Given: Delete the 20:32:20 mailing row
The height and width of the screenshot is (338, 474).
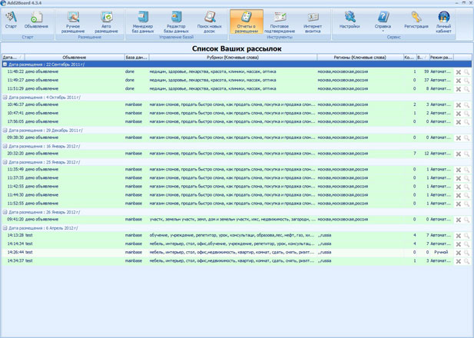Looking at the screenshot, I should click(x=459, y=154).
